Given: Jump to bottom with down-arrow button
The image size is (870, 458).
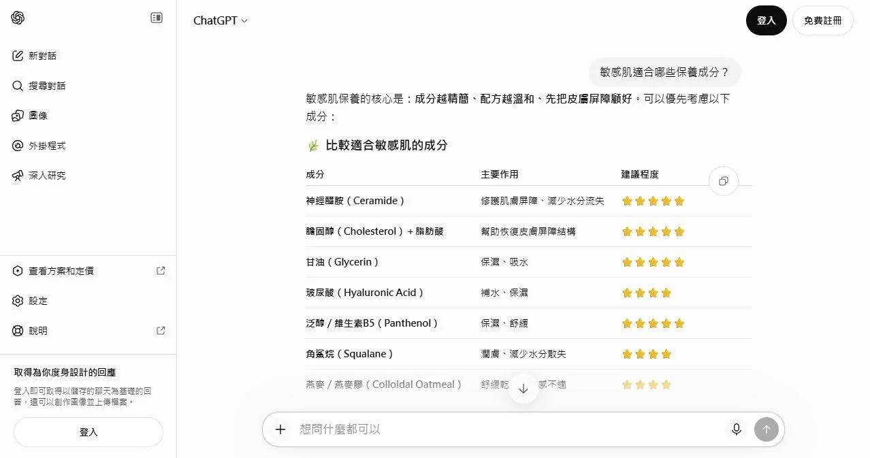Looking at the screenshot, I should (523, 389).
